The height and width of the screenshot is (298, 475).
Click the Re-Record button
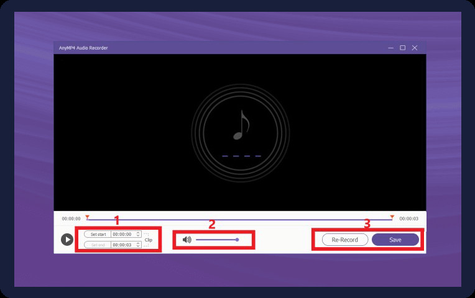tap(344, 240)
